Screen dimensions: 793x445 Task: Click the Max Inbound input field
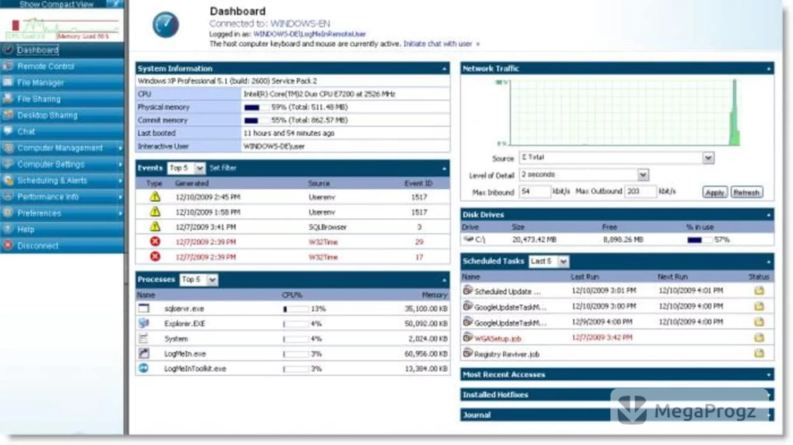(534, 191)
